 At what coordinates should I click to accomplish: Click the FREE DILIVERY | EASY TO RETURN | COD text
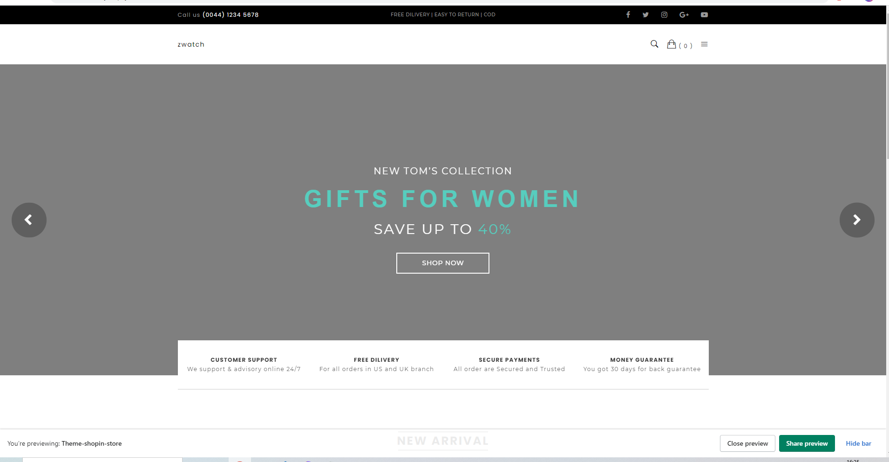[x=443, y=14]
